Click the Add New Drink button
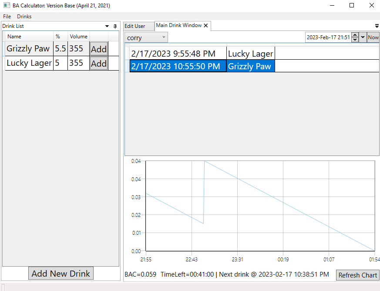Image resolution: width=380 pixels, height=291 pixels. click(x=61, y=273)
